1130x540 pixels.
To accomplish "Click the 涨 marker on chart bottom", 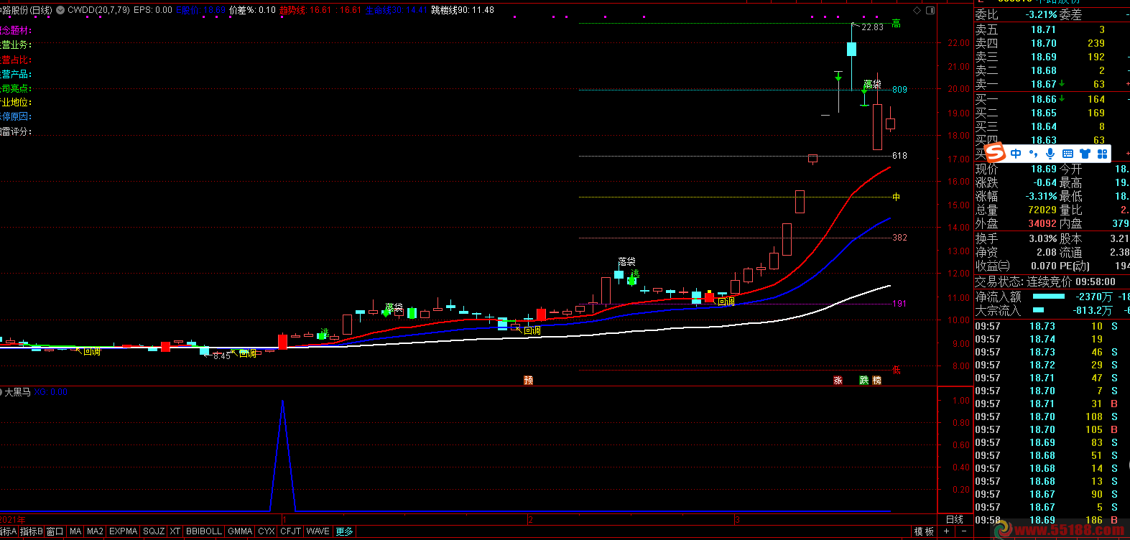I will tap(838, 380).
